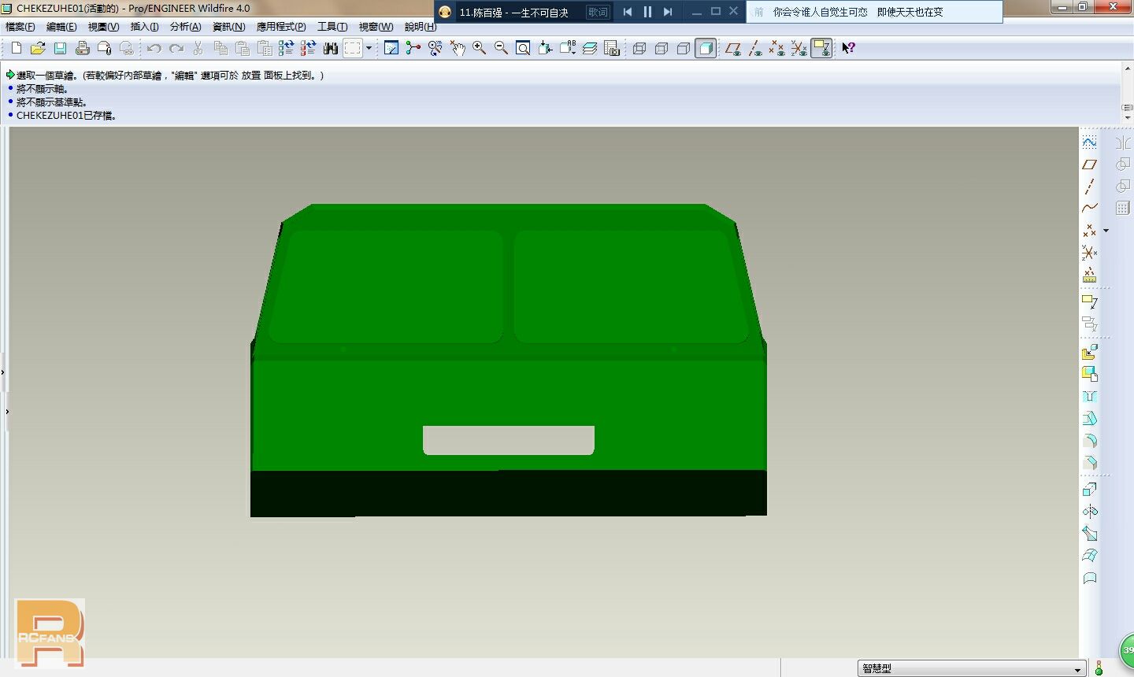Switch to hidden line display

pos(661,49)
